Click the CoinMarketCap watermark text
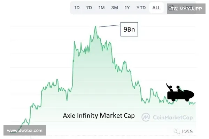The width and height of the screenshot is (209, 139). click(173, 117)
